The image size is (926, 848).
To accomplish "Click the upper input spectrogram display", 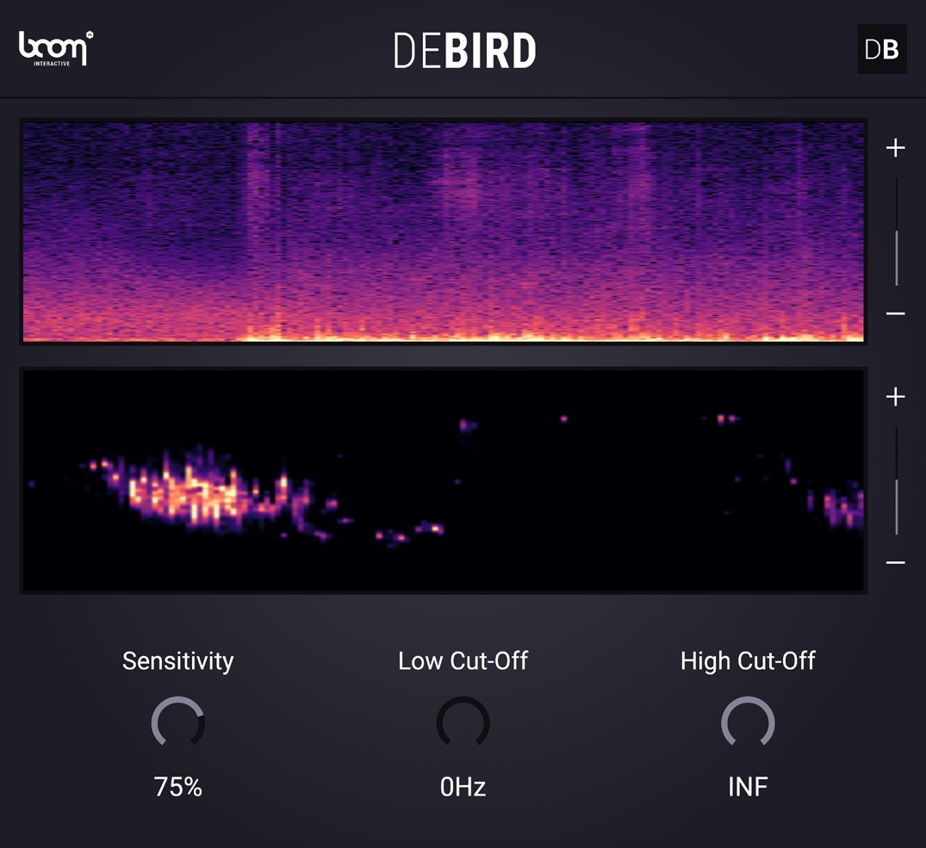I will coord(444,232).
